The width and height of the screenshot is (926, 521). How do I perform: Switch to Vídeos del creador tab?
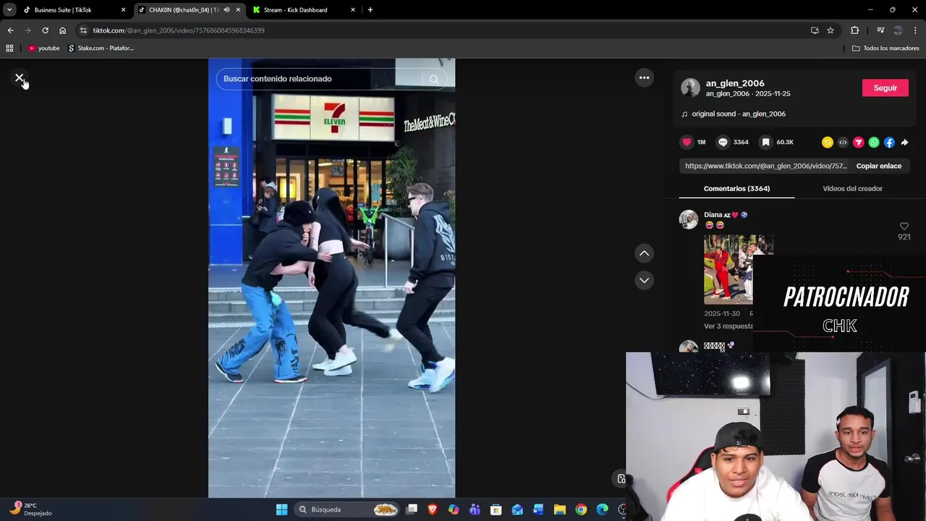pyautogui.click(x=852, y=188)
